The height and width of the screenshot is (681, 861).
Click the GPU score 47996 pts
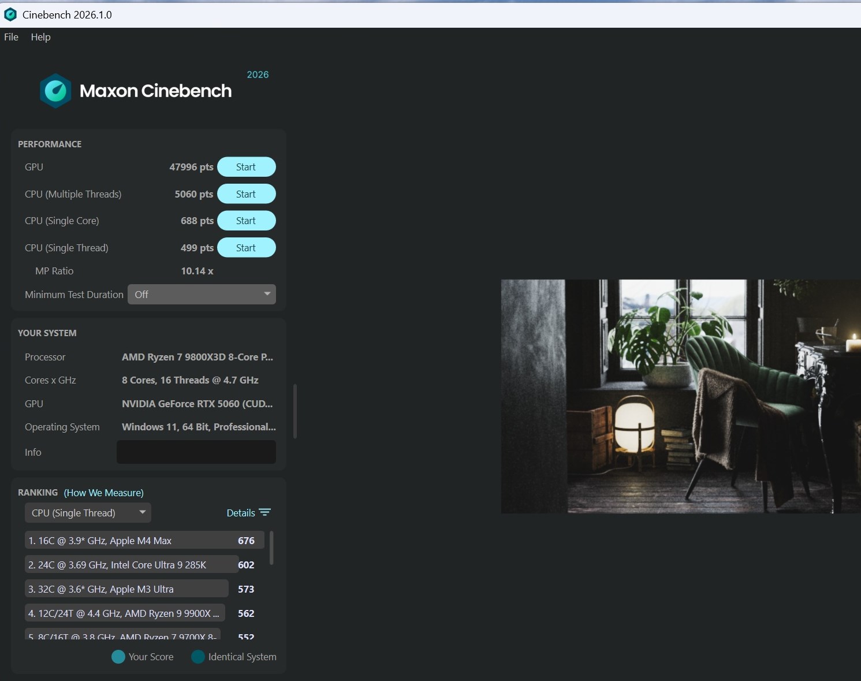(x=191, y=167)
